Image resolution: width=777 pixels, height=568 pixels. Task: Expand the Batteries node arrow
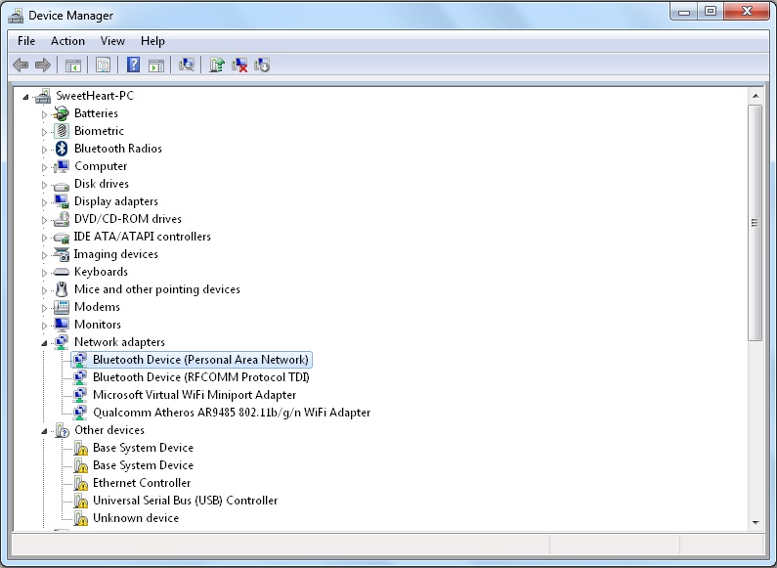tap(44, 114)
